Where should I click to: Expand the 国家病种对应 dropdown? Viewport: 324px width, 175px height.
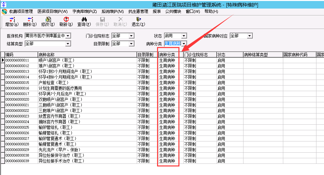(x=250, y=36)
